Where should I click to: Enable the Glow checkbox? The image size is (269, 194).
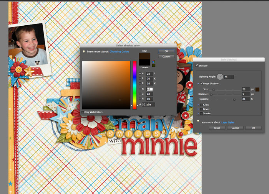(201, 105)
